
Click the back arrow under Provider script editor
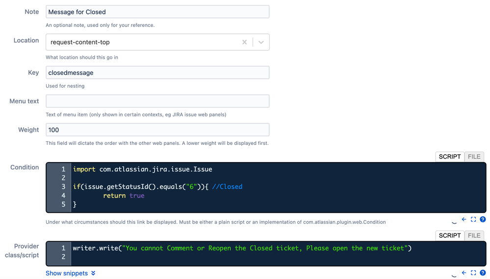pyautogui.click(x=464, y=273)
